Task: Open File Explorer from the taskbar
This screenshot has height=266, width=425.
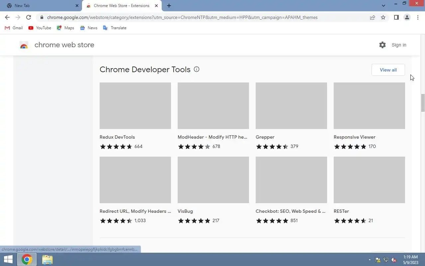Action: (x=47, y=259)
